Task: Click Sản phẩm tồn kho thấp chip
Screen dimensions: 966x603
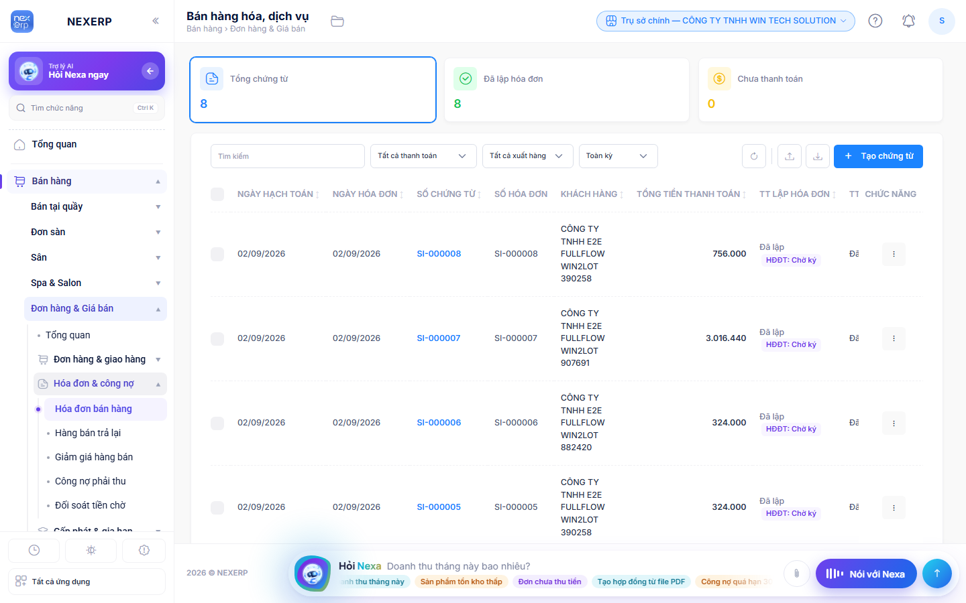Action: pos(462,582)
